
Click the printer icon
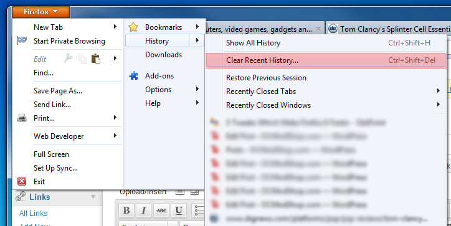[22, 118]
